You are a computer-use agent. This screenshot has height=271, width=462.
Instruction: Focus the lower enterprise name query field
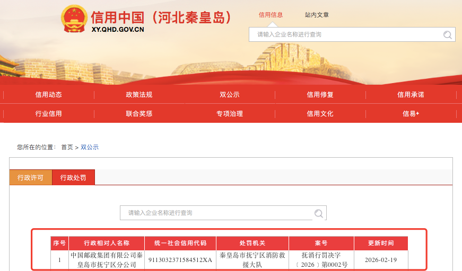(216, 213)
